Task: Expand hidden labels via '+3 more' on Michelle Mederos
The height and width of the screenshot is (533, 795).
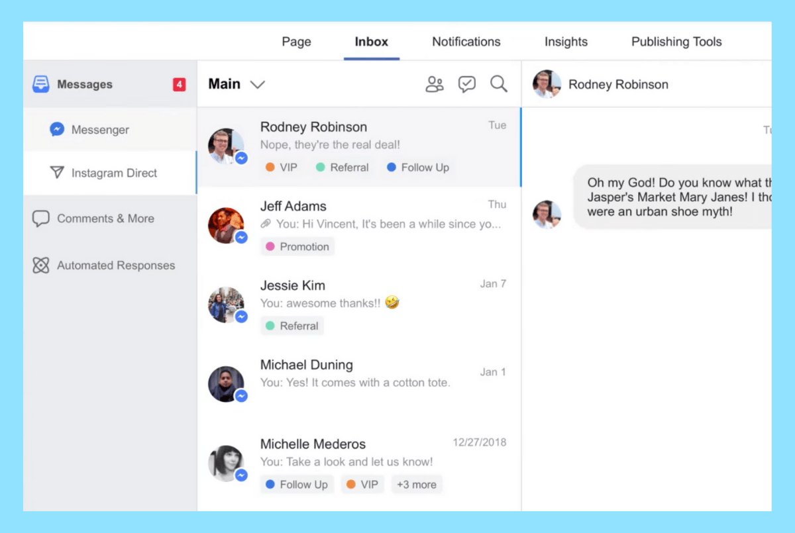Action: 417,484
